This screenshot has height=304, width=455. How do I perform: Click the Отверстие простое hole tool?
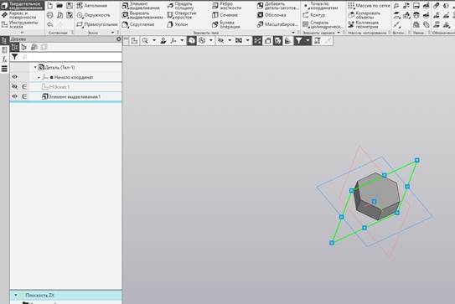click(x=182, y=15)
